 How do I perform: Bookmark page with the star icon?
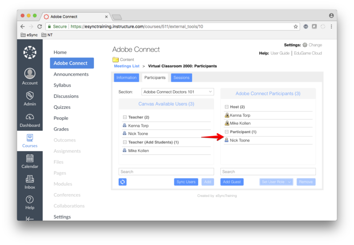click(296, 27)
